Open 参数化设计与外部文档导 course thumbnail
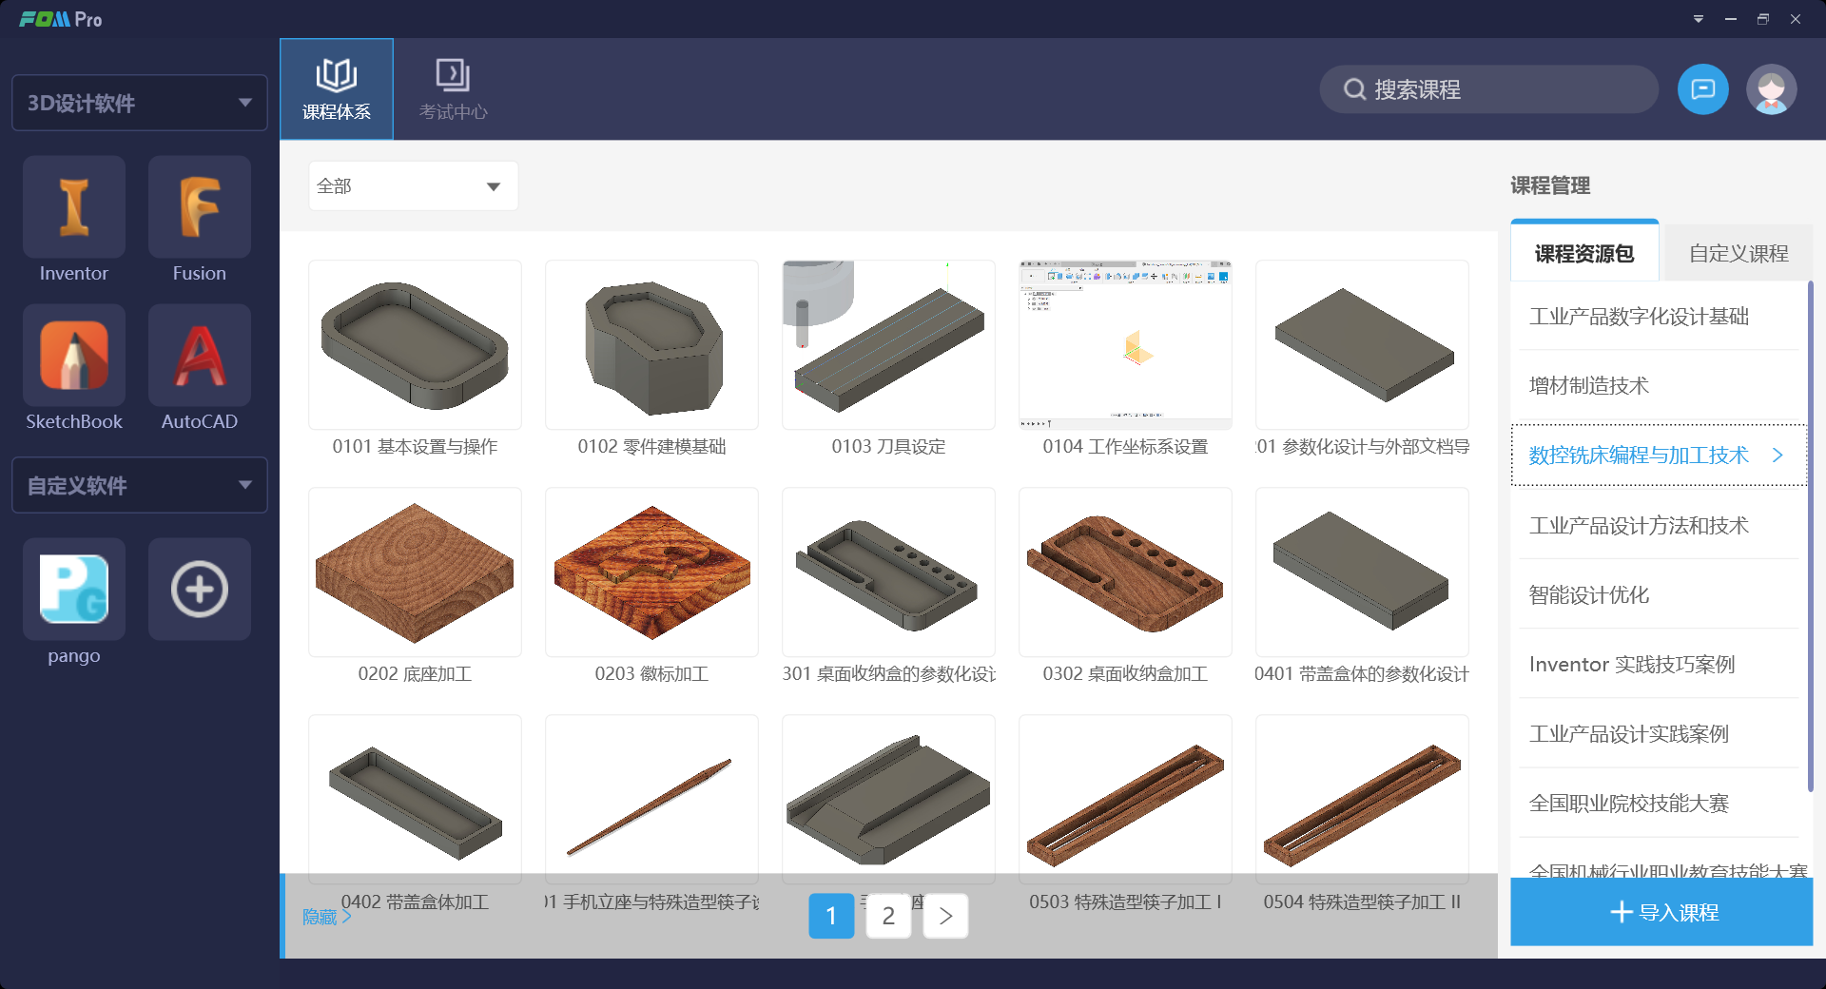Screen dimensions: 1826x989 tap(1362, 345)
